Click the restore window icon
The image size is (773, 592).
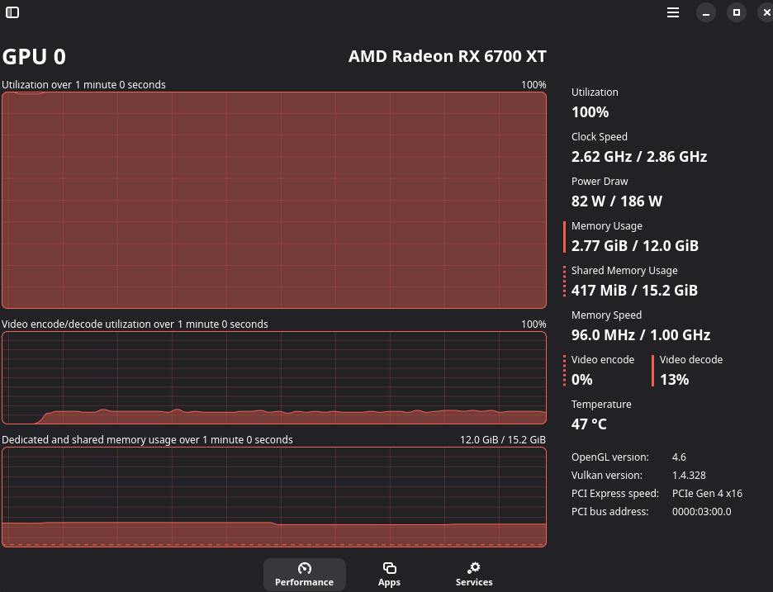click(x=736, y=12)
